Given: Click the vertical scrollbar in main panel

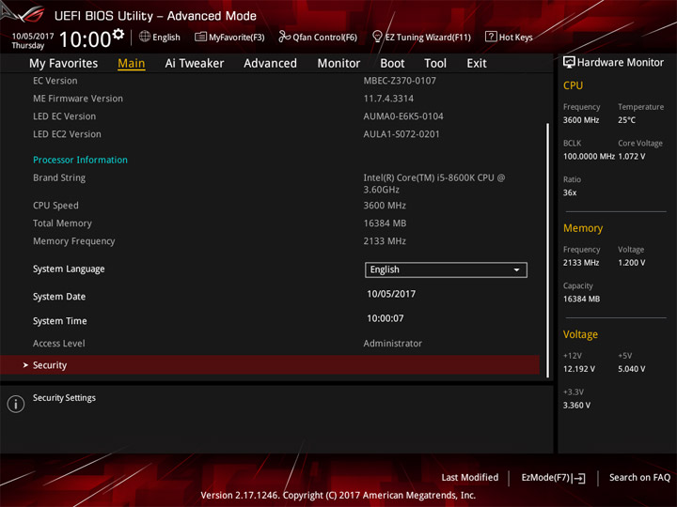Looking at the screenshot, I should [548, 250].
